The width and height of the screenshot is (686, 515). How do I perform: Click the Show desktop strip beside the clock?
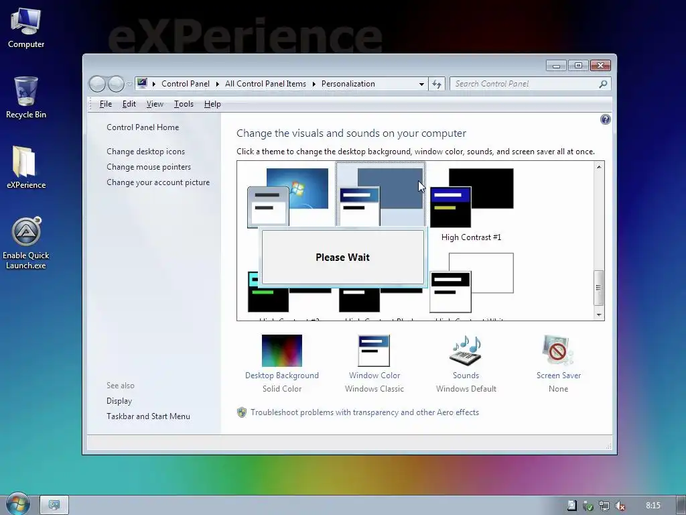[681, 505]
